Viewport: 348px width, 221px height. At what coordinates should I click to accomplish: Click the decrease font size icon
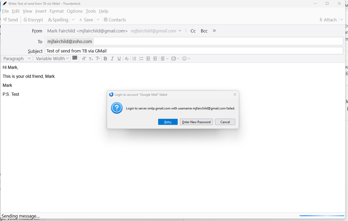click(91, 59)
